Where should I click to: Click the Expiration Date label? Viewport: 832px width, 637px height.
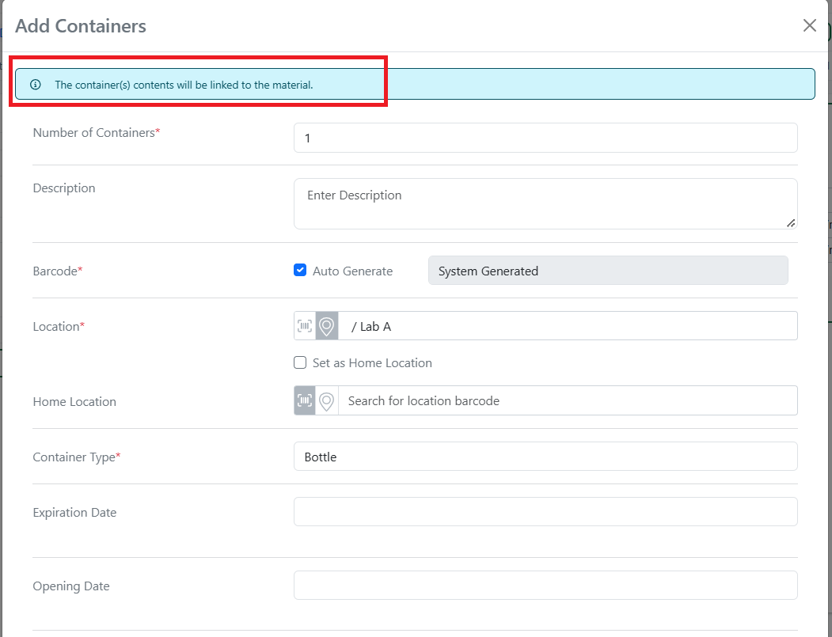[x=75, y=512]
